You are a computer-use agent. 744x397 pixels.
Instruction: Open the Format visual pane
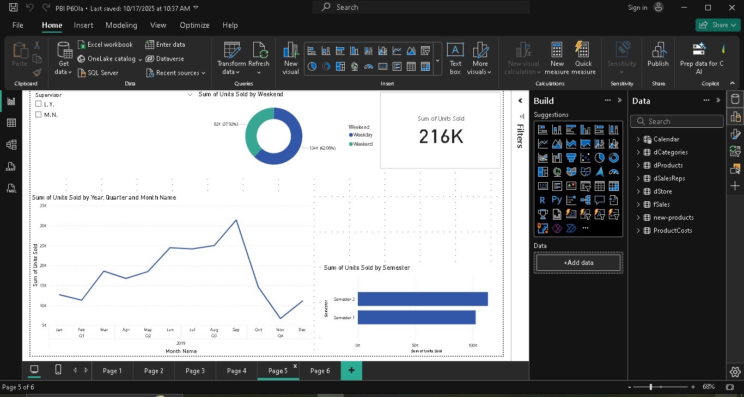(735, 134)
